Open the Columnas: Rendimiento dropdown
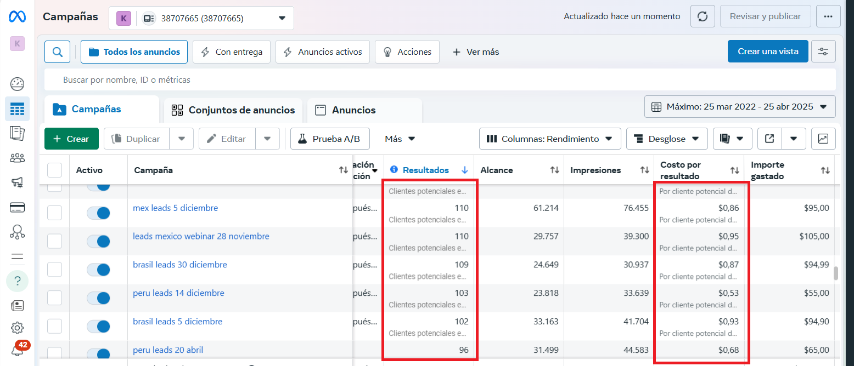This screenshot has height=366, width=854. click(x=549, y=139)
